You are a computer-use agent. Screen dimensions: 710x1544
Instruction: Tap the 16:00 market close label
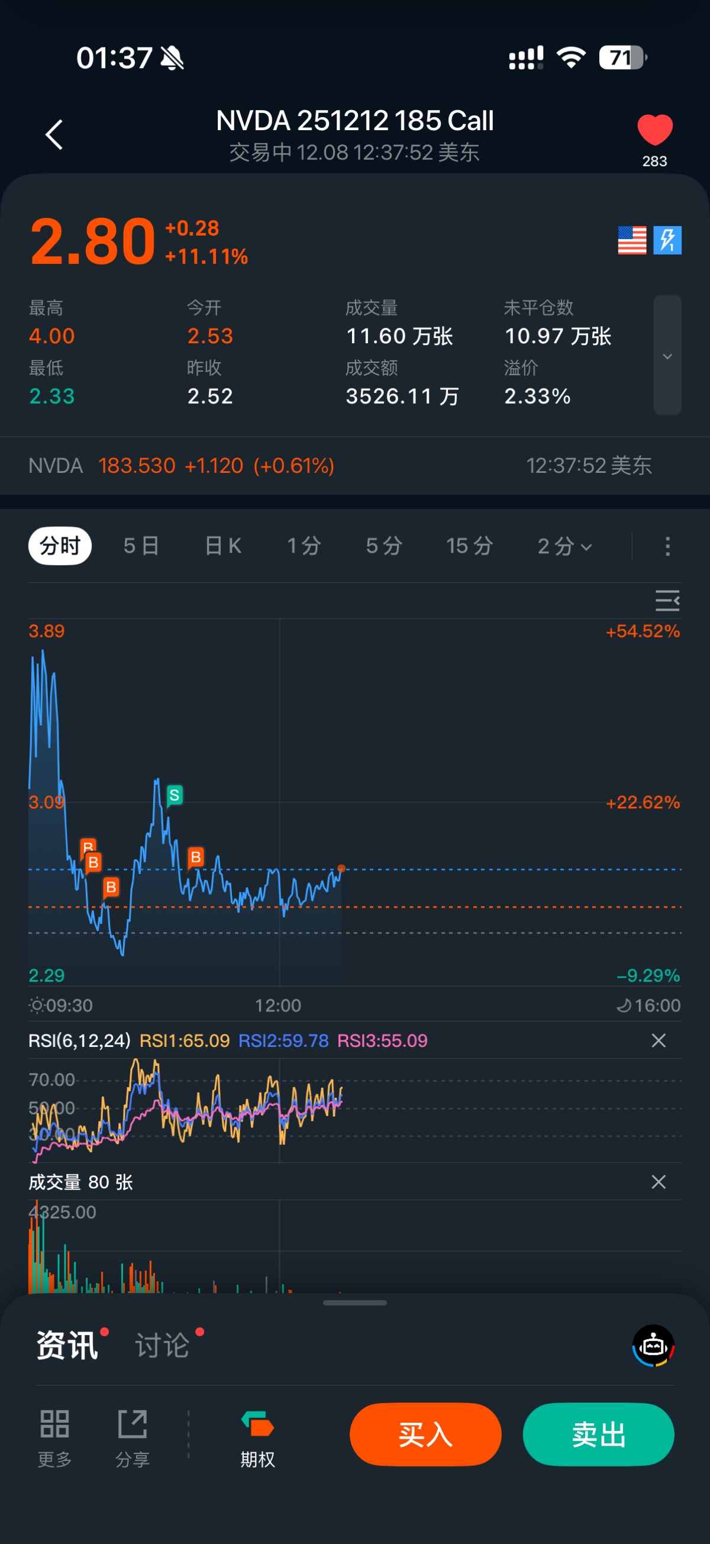coord(649,1005)
